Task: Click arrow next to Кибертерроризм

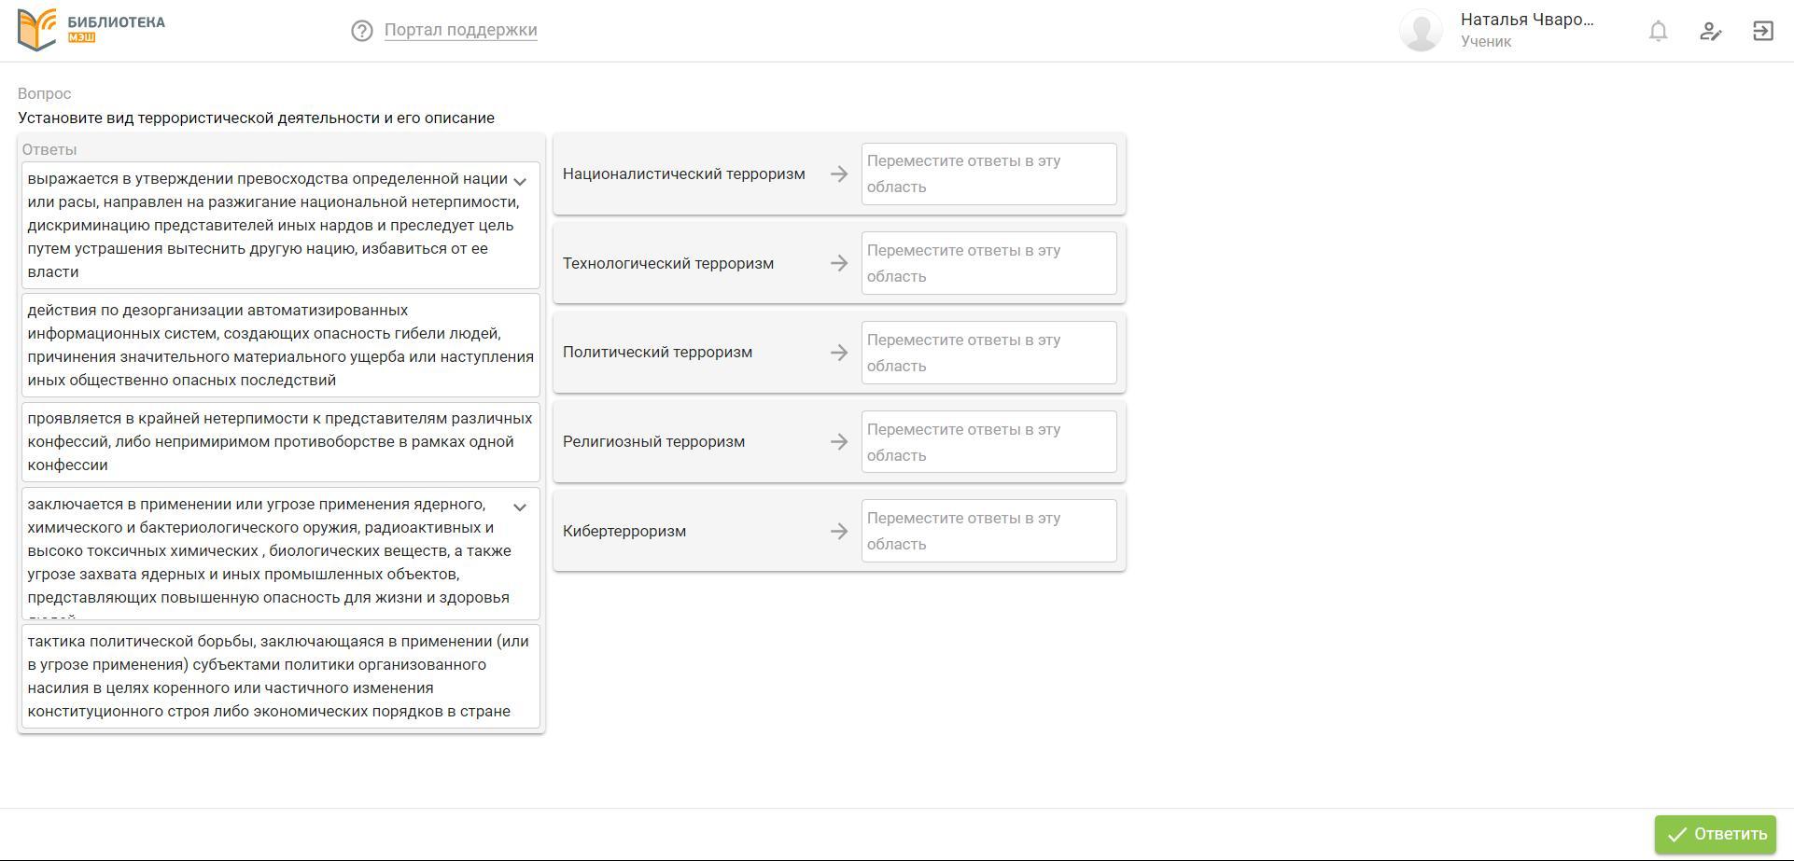Action: (839, 532)
